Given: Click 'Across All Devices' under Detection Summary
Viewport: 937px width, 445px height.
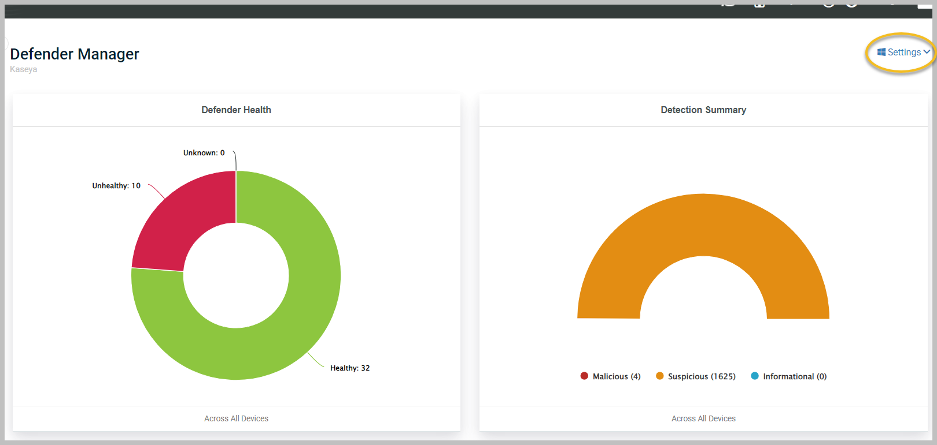Looking at the screenshot, I should point(703,418).
